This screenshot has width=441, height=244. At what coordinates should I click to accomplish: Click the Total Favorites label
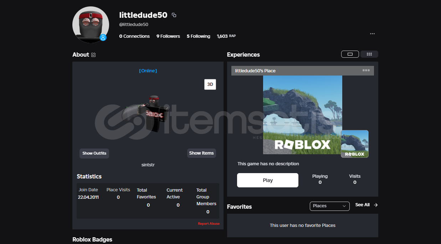[x=147, y=193]
